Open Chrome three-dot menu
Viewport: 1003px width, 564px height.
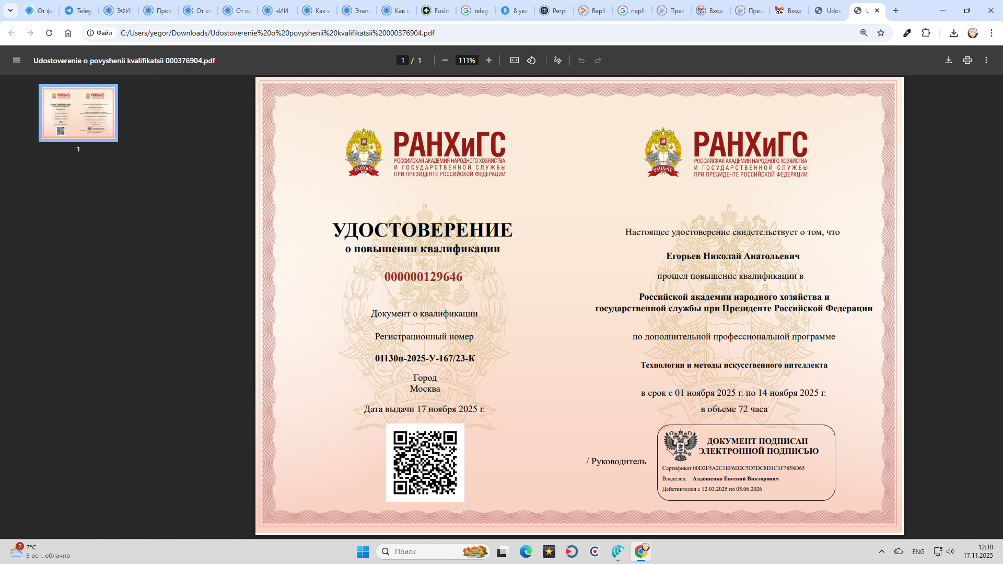(x=992, y=33)
